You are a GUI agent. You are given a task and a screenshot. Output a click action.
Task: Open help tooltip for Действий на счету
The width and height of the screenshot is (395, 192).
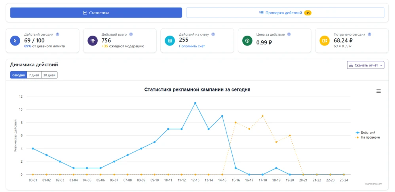tap(213, 34)
